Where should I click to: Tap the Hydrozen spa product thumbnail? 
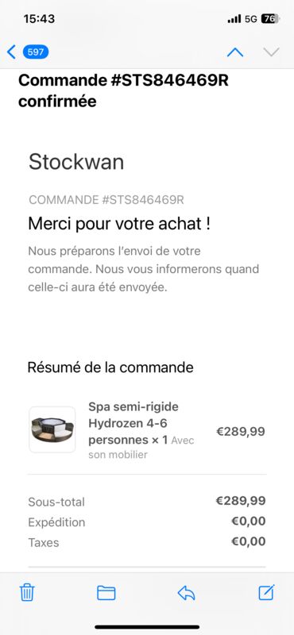(52, 429)
